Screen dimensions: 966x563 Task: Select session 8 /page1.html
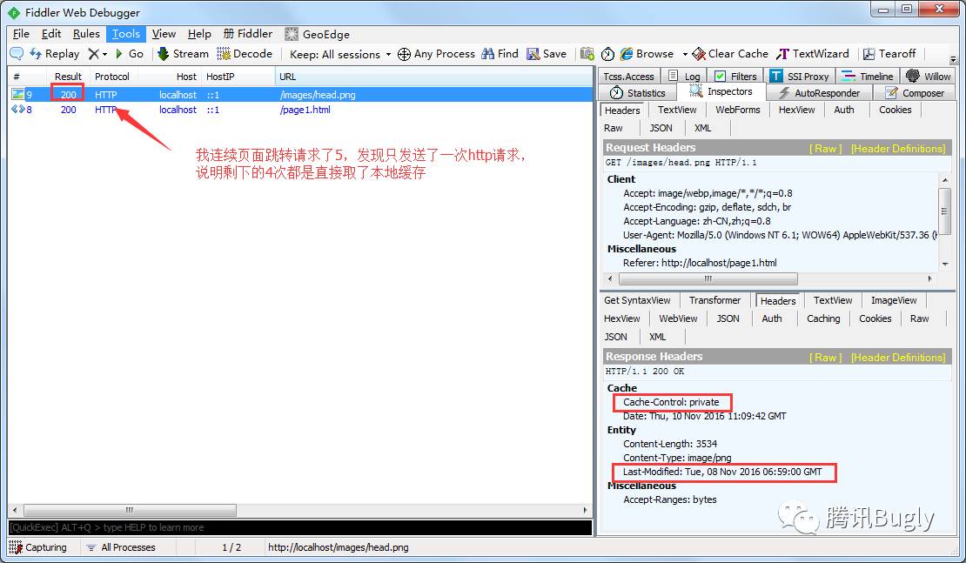click(x=300, y=110)
